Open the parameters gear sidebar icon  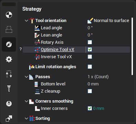click(9, 59)
